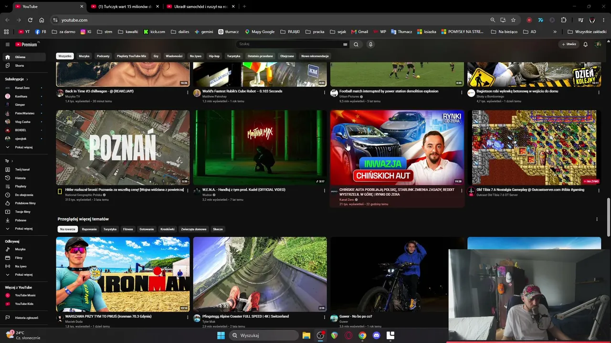
Task: Open the Gmail bookmark
Action: click(360, 32)
